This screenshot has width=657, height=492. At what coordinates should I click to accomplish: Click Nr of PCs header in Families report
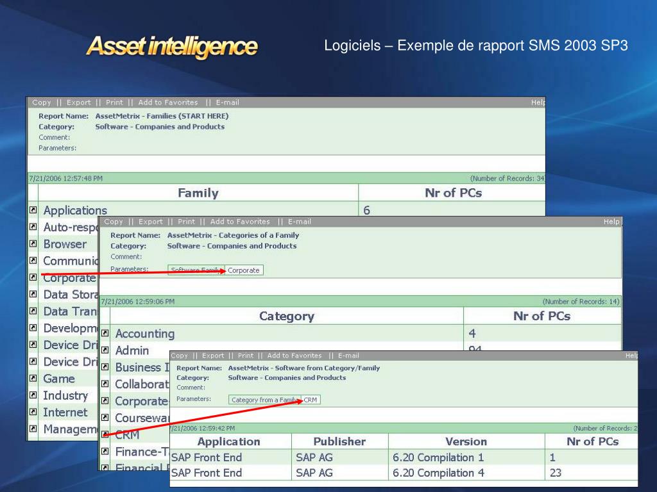[454, 193]
